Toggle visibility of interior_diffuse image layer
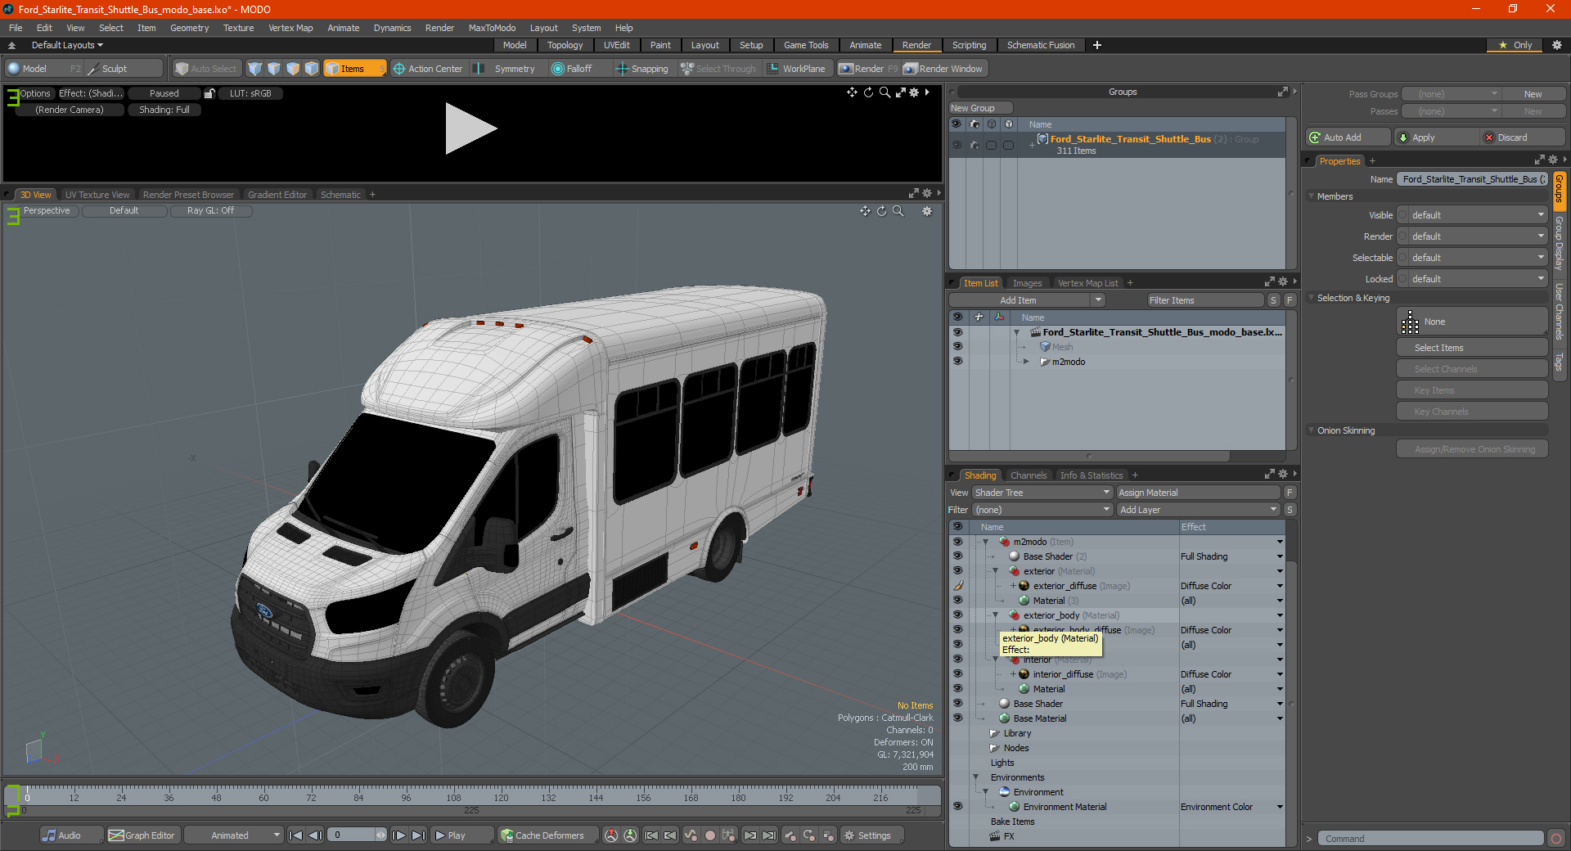The width and height of the screenshot is (1571, 851). pyautogui.click(x=957, y=674)
